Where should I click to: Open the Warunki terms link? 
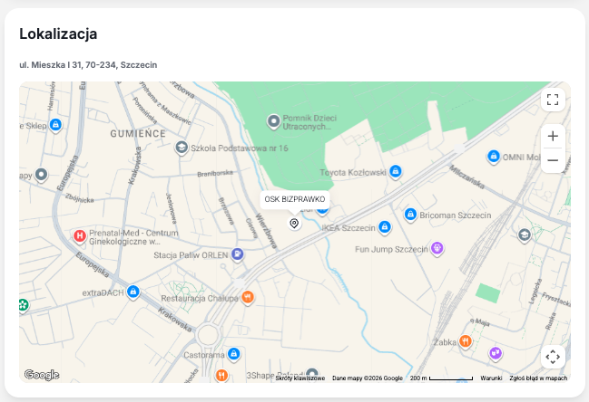coord(491,378)
